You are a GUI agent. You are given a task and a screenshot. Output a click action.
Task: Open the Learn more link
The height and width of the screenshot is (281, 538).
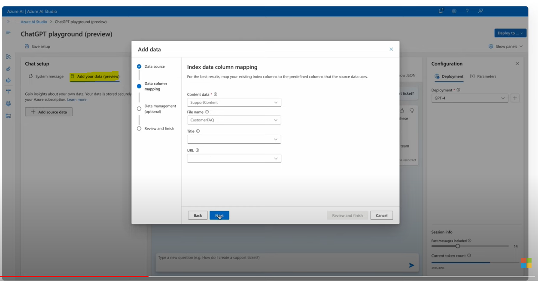click(77, 99)
